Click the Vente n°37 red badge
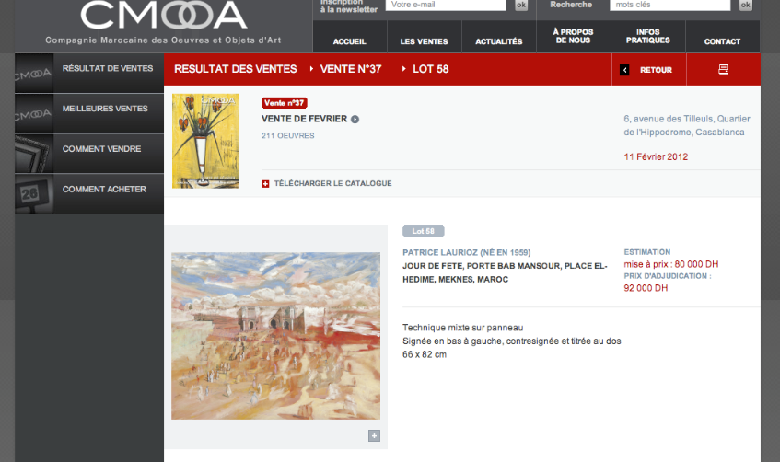The width and height of the screenshot is (780, 462). [284, 103]
